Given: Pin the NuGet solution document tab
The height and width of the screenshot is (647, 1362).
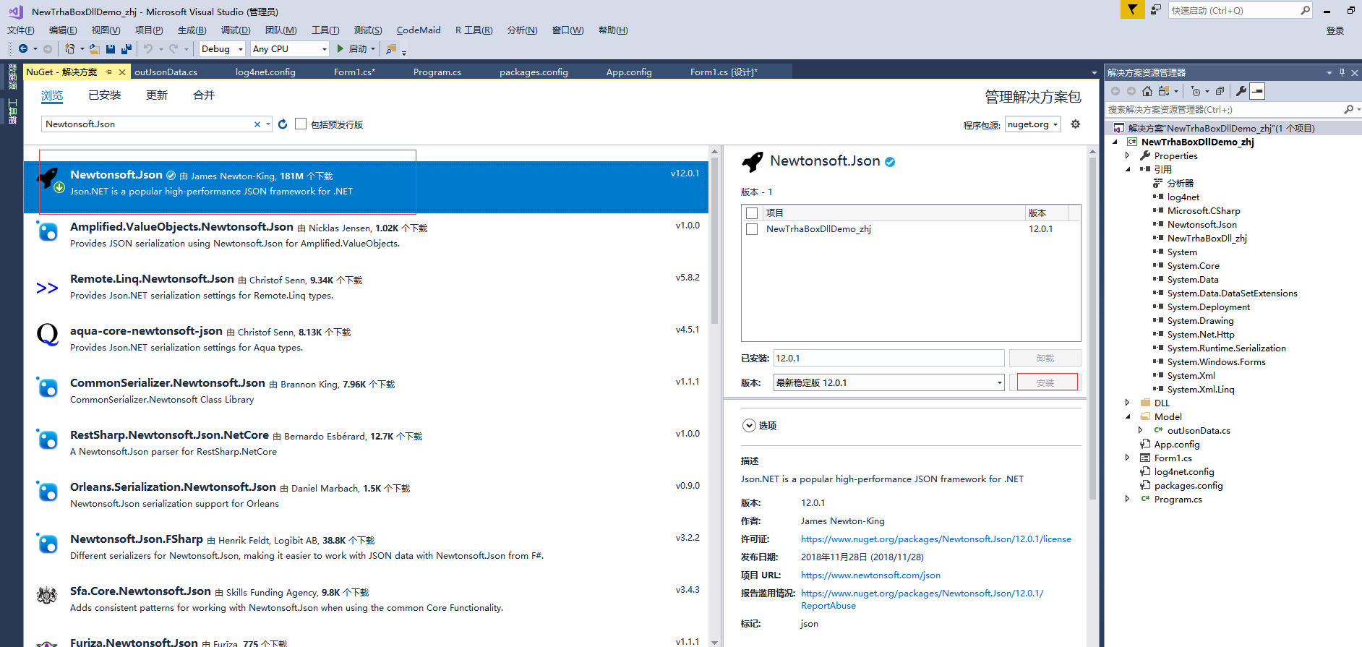Looking at the screenshot, I should coord(108,72).
